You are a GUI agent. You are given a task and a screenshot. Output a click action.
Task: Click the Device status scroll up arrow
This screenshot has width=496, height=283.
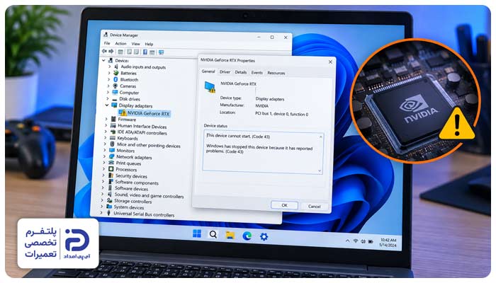tap(321, 137)
